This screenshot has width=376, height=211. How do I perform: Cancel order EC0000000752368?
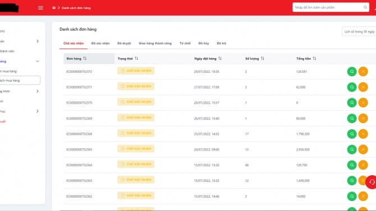(363, 134)
